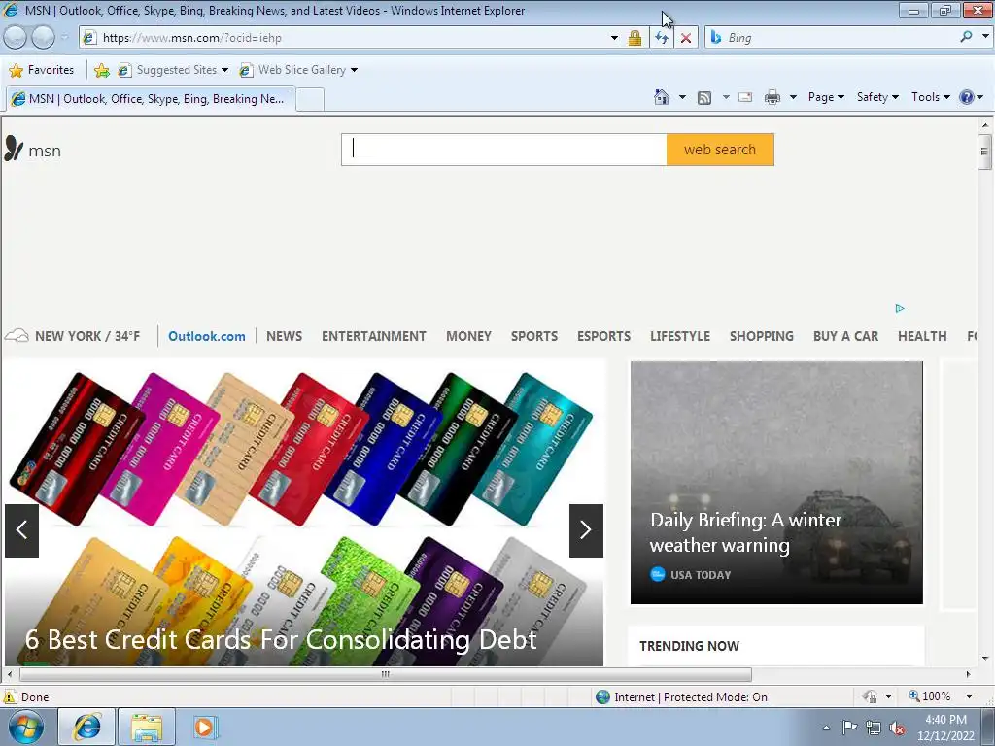Click the Home toolbar icon

coord(661,97)
